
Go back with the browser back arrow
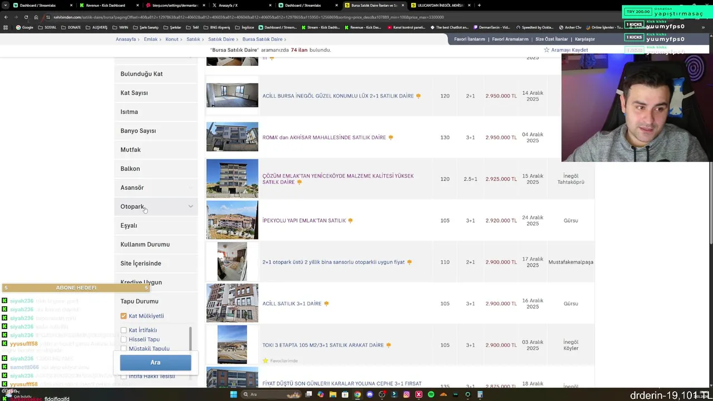pyautogui.click(x=6, y=17)
